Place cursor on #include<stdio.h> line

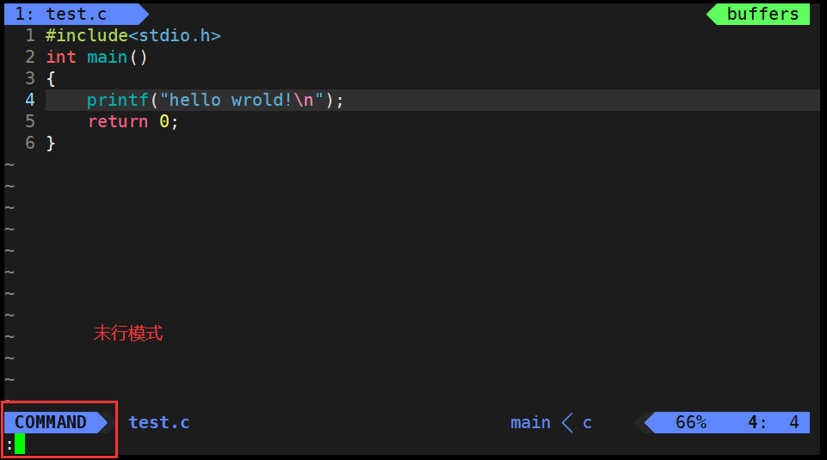133,35
